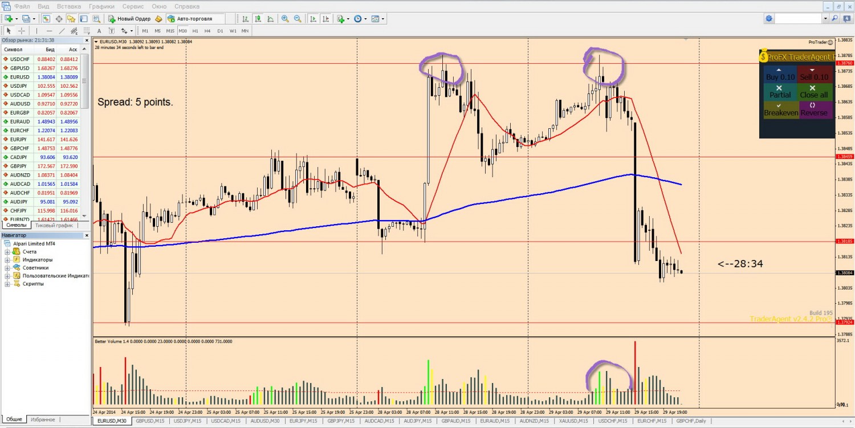The width and height of the screenshot is (855, 428).
Task: Select the trendline drawing tool
Action: [x=62, y=31]
